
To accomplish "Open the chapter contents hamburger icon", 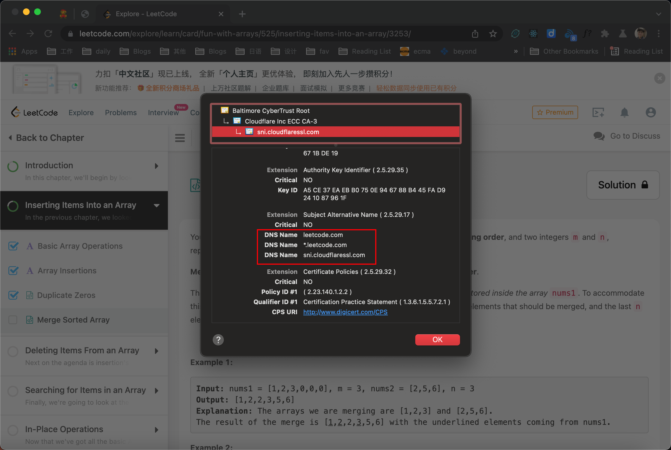I will 180,138.
